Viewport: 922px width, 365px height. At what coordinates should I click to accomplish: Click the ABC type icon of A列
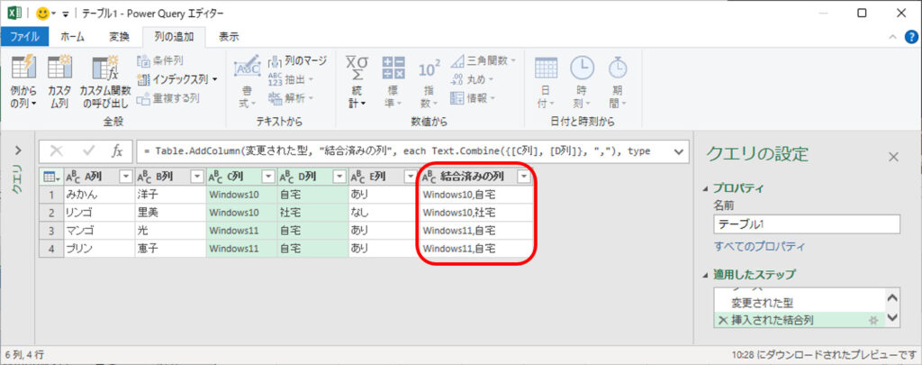click(73, 176)
